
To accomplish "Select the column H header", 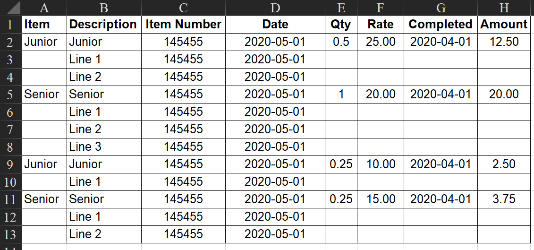I will click(x=504, y=8).
